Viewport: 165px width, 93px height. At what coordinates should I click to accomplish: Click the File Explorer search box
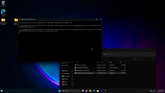tap(146, 59)
